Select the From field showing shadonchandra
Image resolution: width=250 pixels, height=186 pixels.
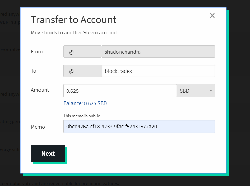tap(158, 52)
